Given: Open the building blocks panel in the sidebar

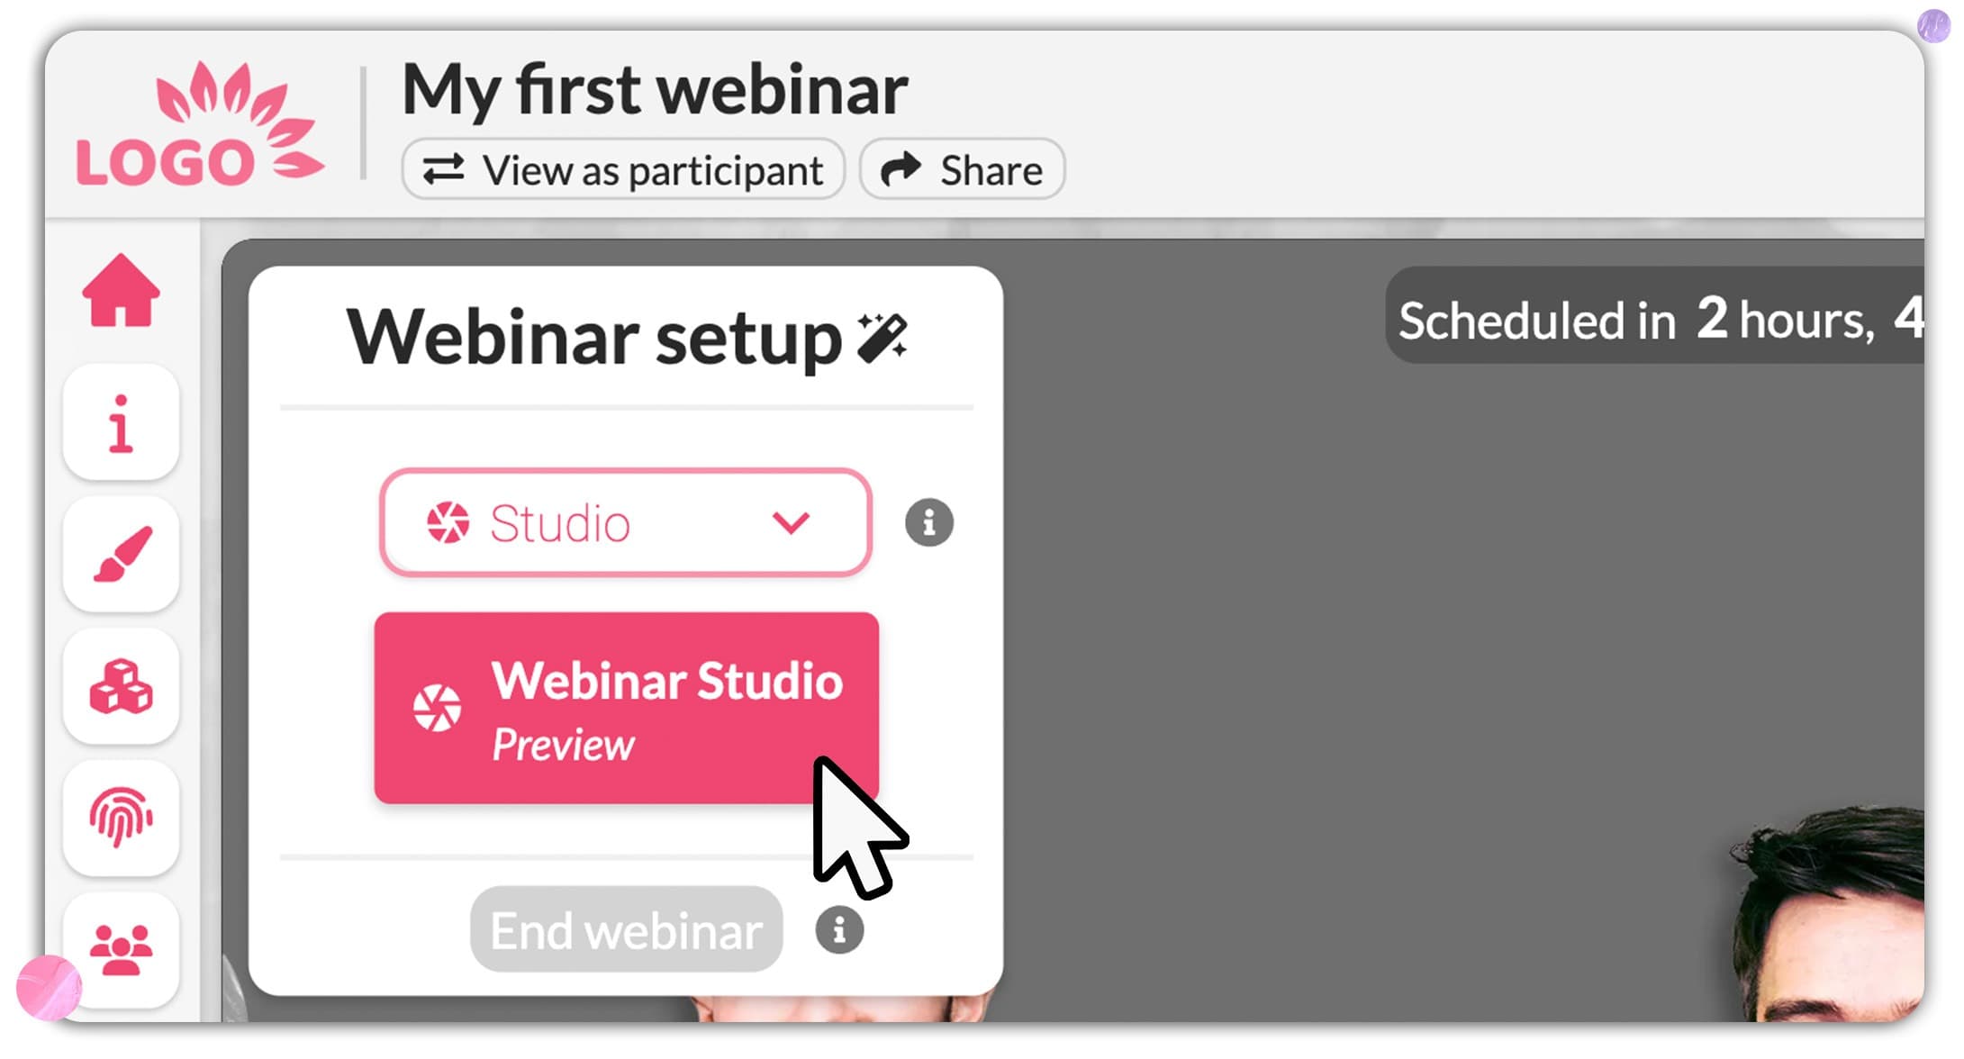Looking at the screenshot, I should tap(121, 686).
